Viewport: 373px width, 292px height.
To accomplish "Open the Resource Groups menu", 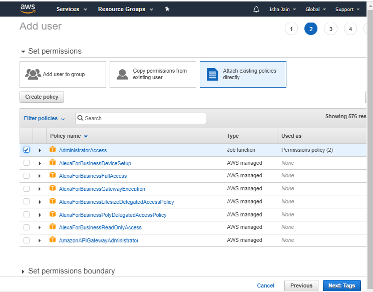I will tap(126, 9).
